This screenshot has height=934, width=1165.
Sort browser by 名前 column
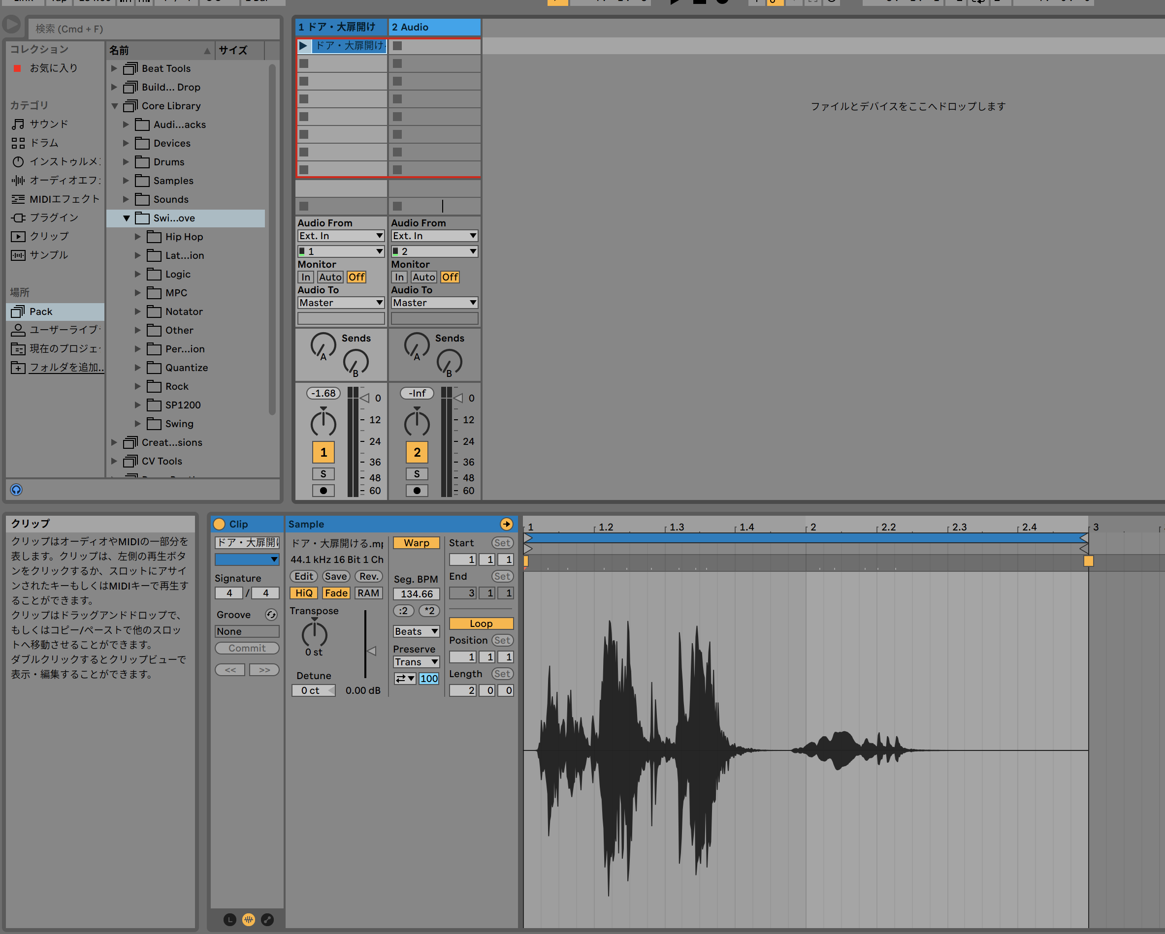(160, 50)
